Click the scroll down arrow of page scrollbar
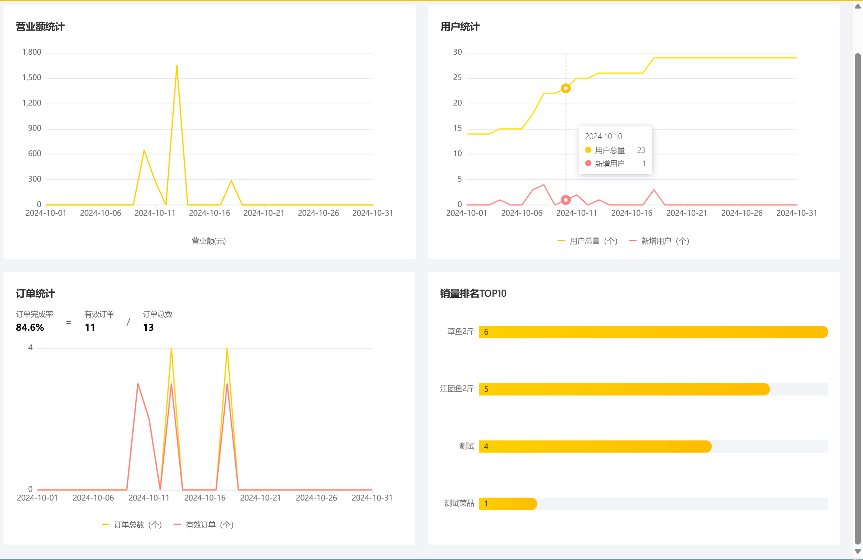863x560 pixels. [857, 551]
